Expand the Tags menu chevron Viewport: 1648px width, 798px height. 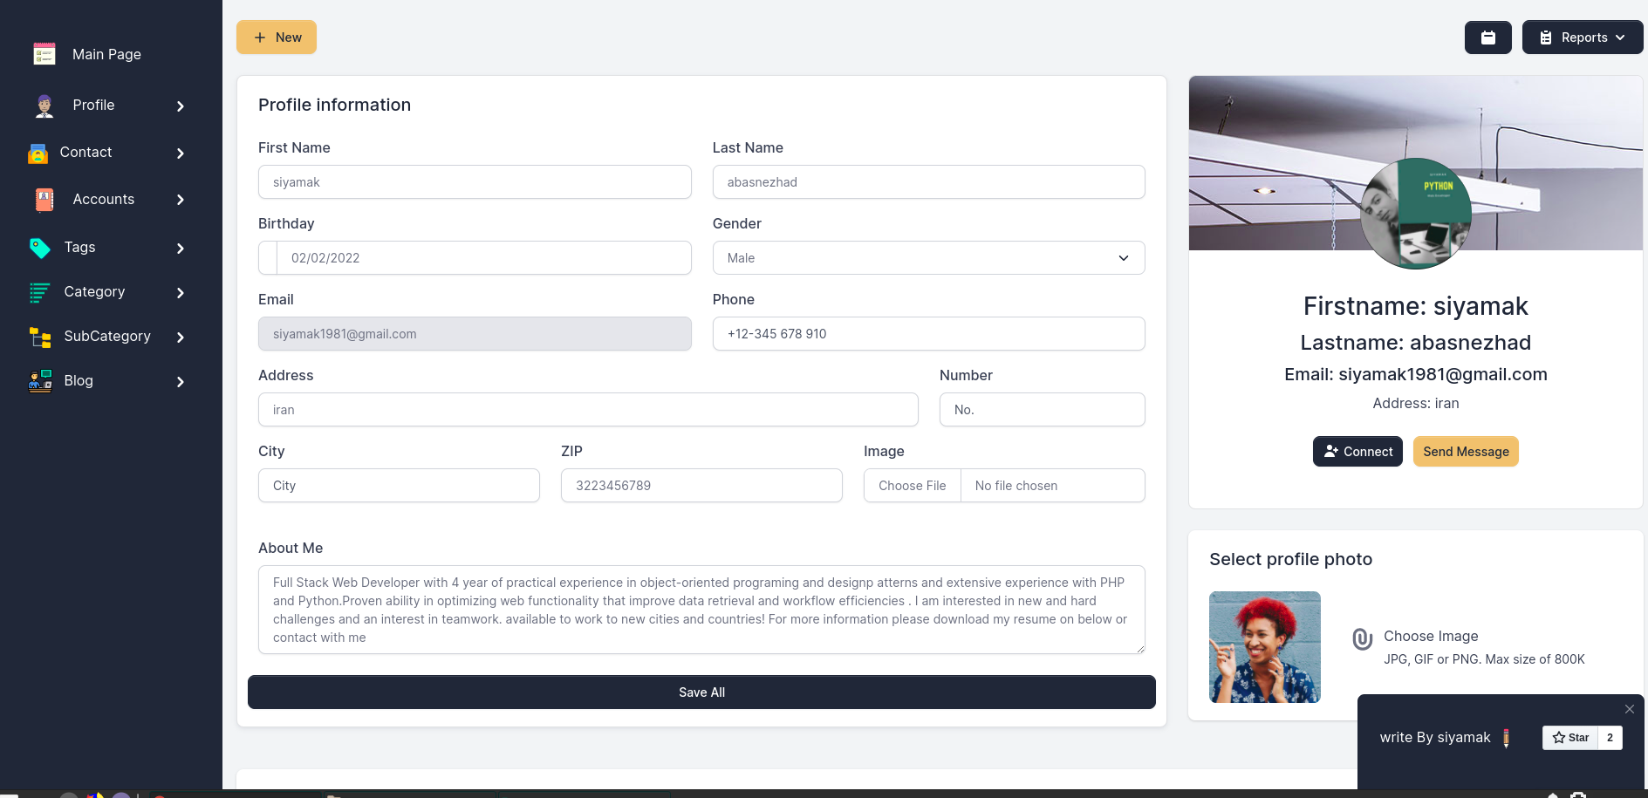pyautogui.click(x=181, y=249)
